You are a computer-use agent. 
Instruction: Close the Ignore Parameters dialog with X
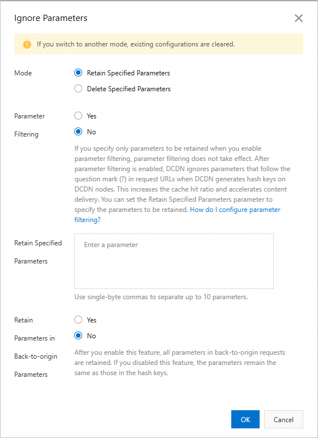pyautogui.click(x=298, y=18)
